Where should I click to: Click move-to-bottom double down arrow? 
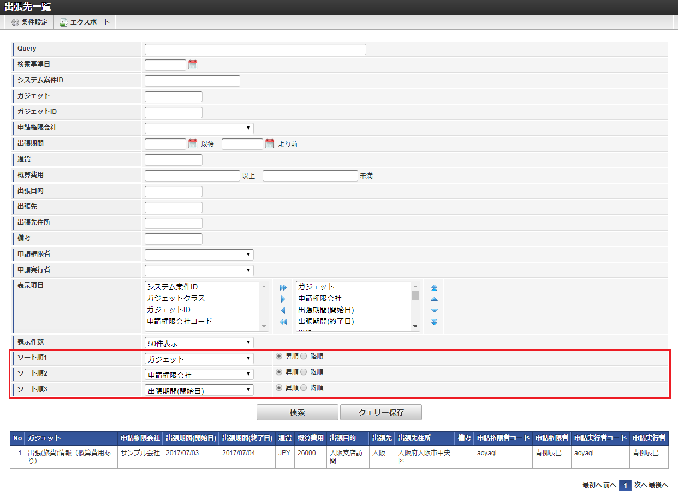(434, 322)
